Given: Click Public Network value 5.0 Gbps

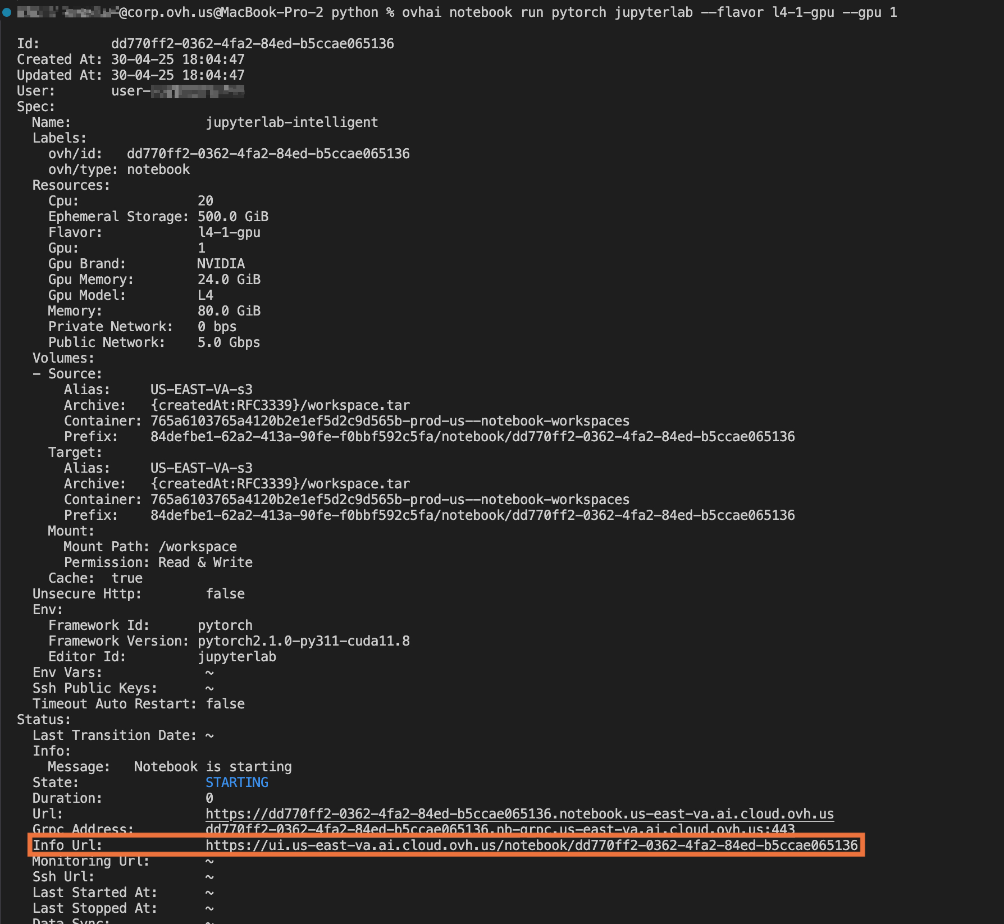Looking at the screenshot, I should (x=229, y=342).
